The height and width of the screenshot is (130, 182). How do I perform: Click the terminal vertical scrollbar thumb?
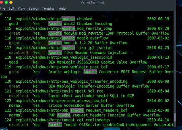pyautogui.click(x=175, y=117)
